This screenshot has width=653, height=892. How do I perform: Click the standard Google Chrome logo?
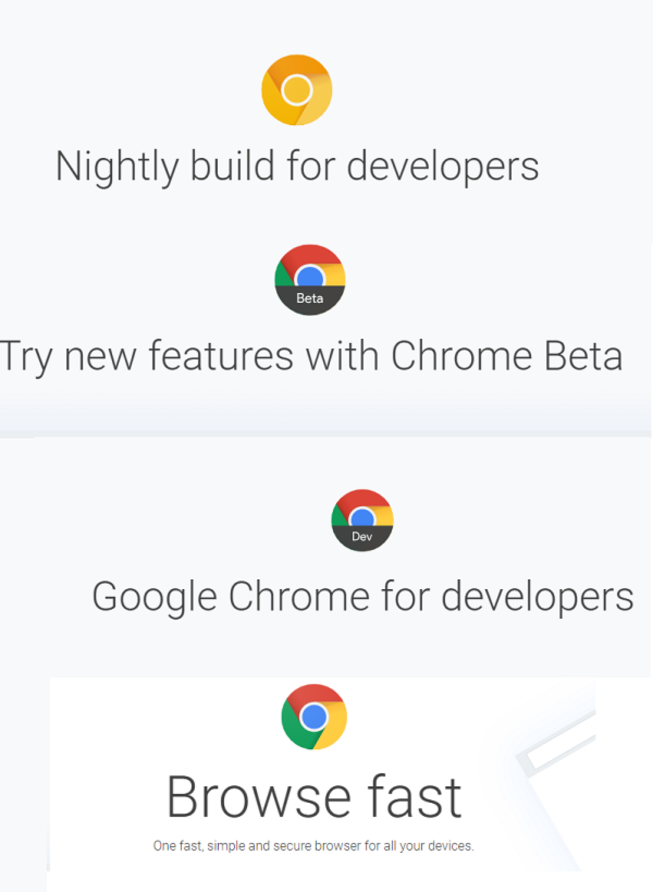[314, 717]
